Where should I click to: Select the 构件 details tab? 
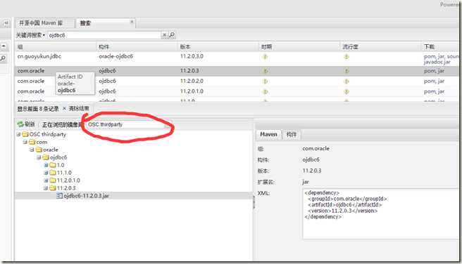pos(292,135)
